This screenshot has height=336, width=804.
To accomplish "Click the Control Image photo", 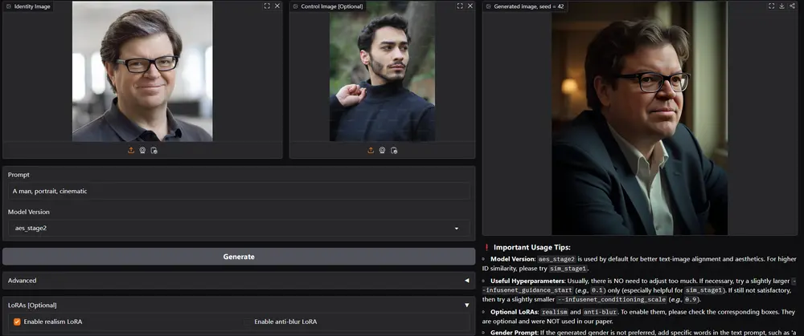I will tap(382, 72).
